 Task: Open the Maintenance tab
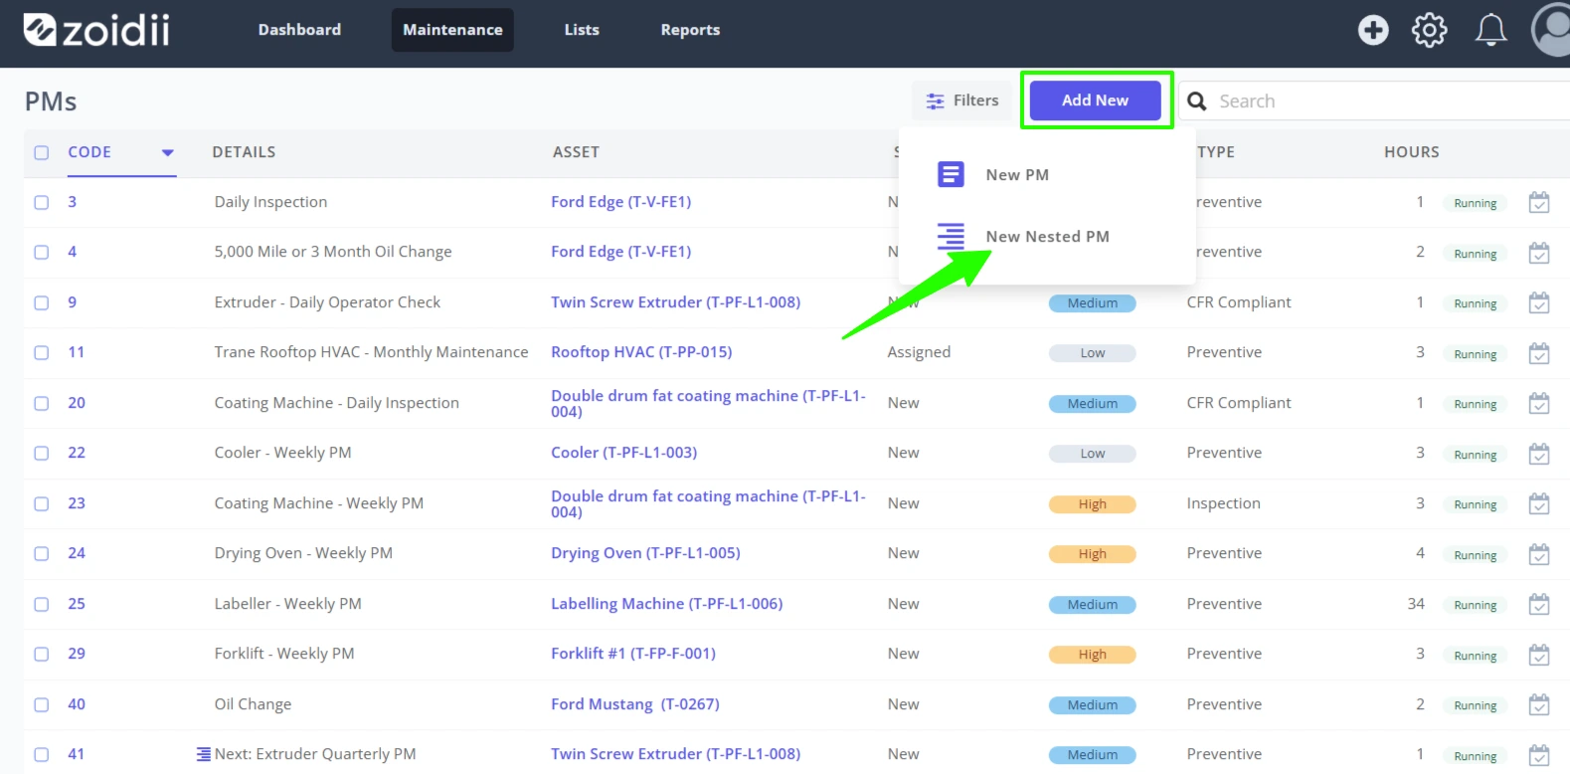(452, 30)
